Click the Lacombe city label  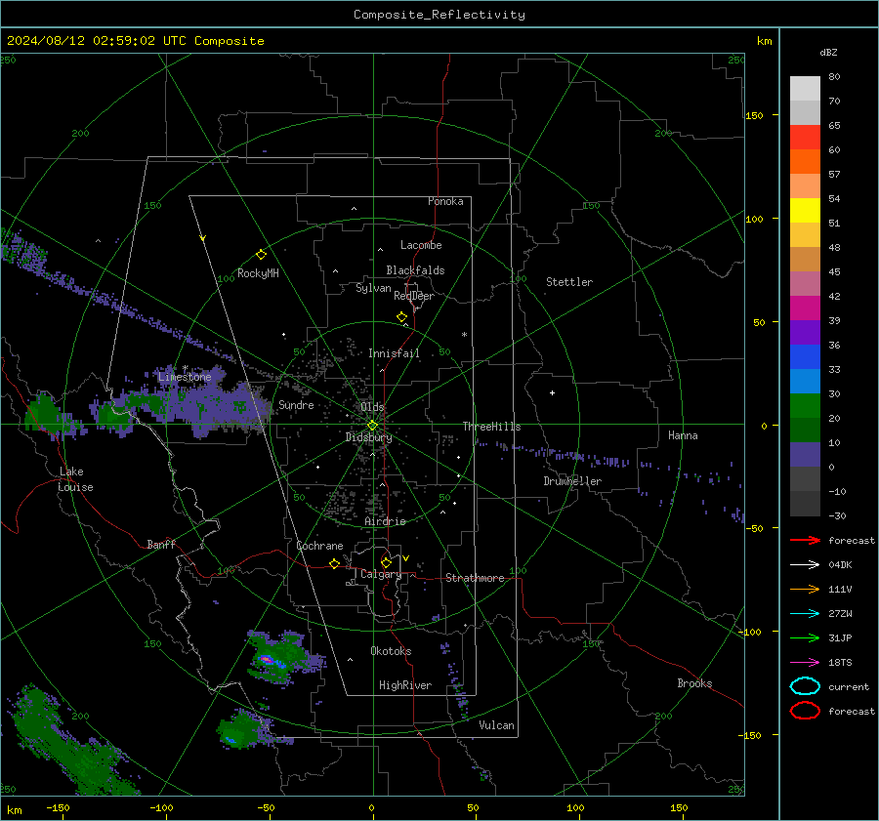[x=421, y=245]
